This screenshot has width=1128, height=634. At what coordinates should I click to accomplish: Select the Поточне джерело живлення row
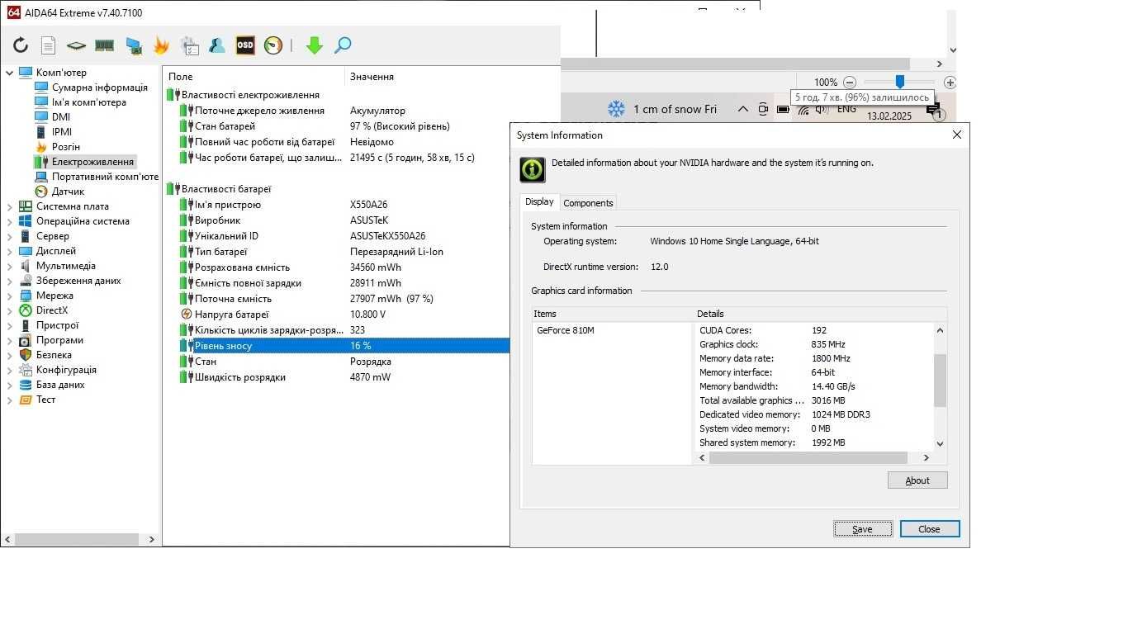(x=336, y=111)
